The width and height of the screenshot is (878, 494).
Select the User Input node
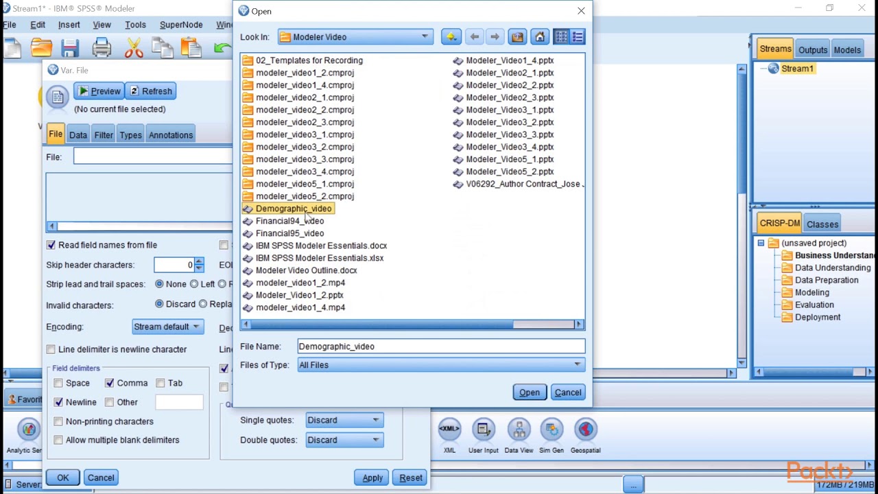(484, 435)
